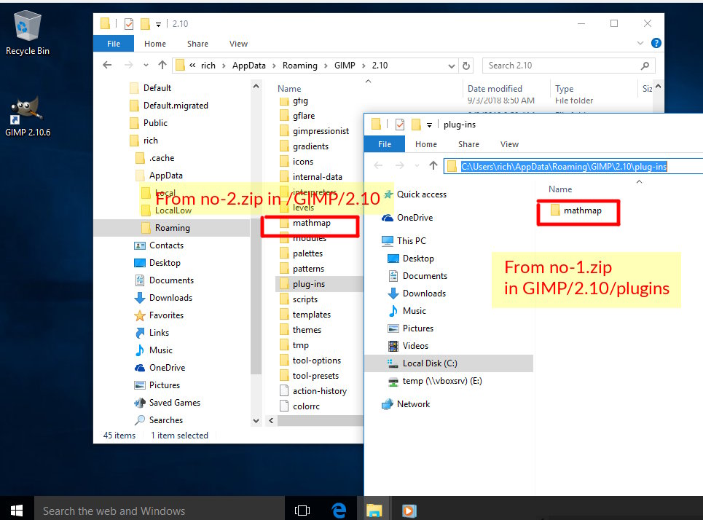Open Quick Access toolbar dropdown in plug-ins window
This screenshot has height=520, width=703.
[429, 125]
